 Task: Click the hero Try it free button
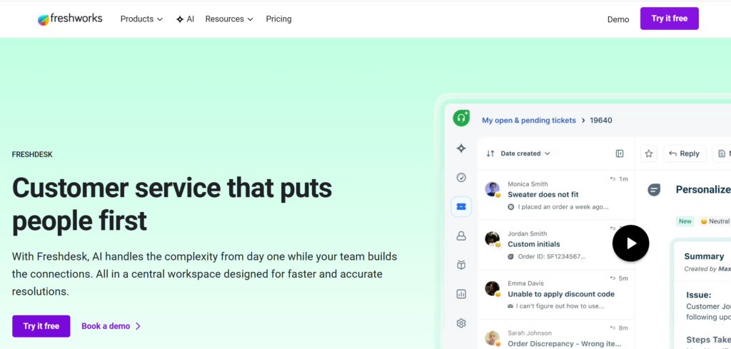[41, 326]
